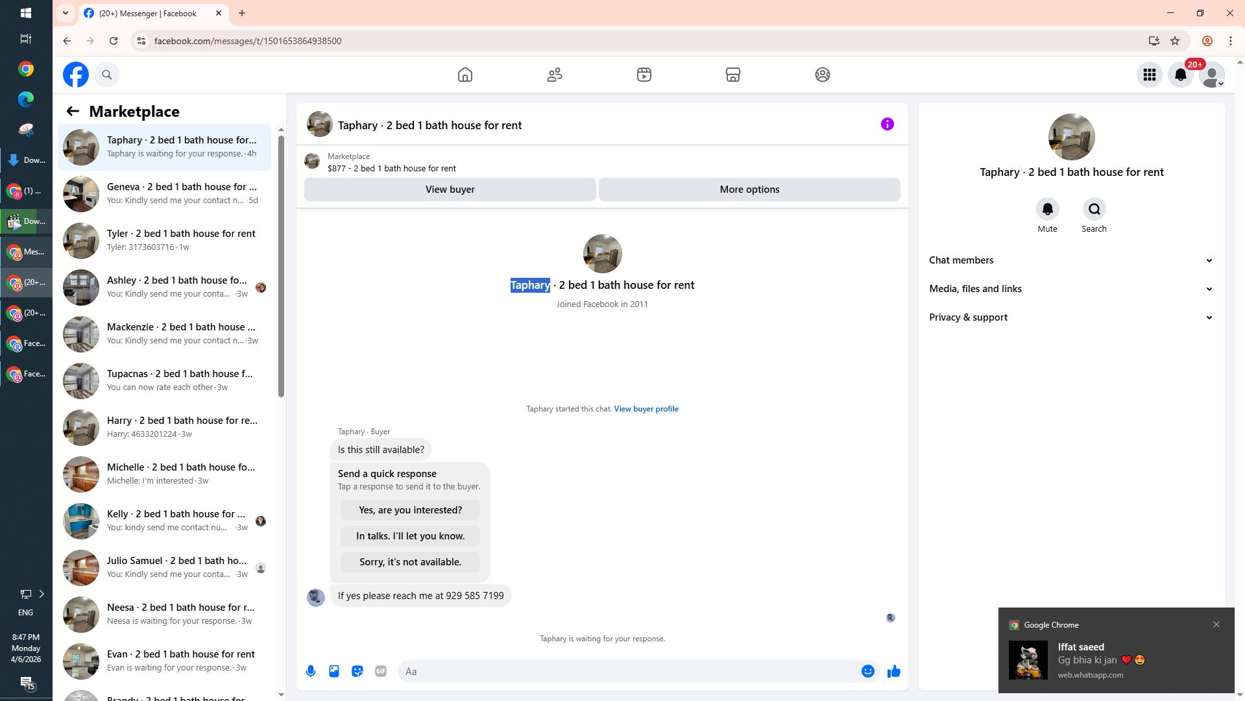Send a thumbs-up like
Image resolution: width=1245 pixels, height=701 pixels.
coord(894,671)
